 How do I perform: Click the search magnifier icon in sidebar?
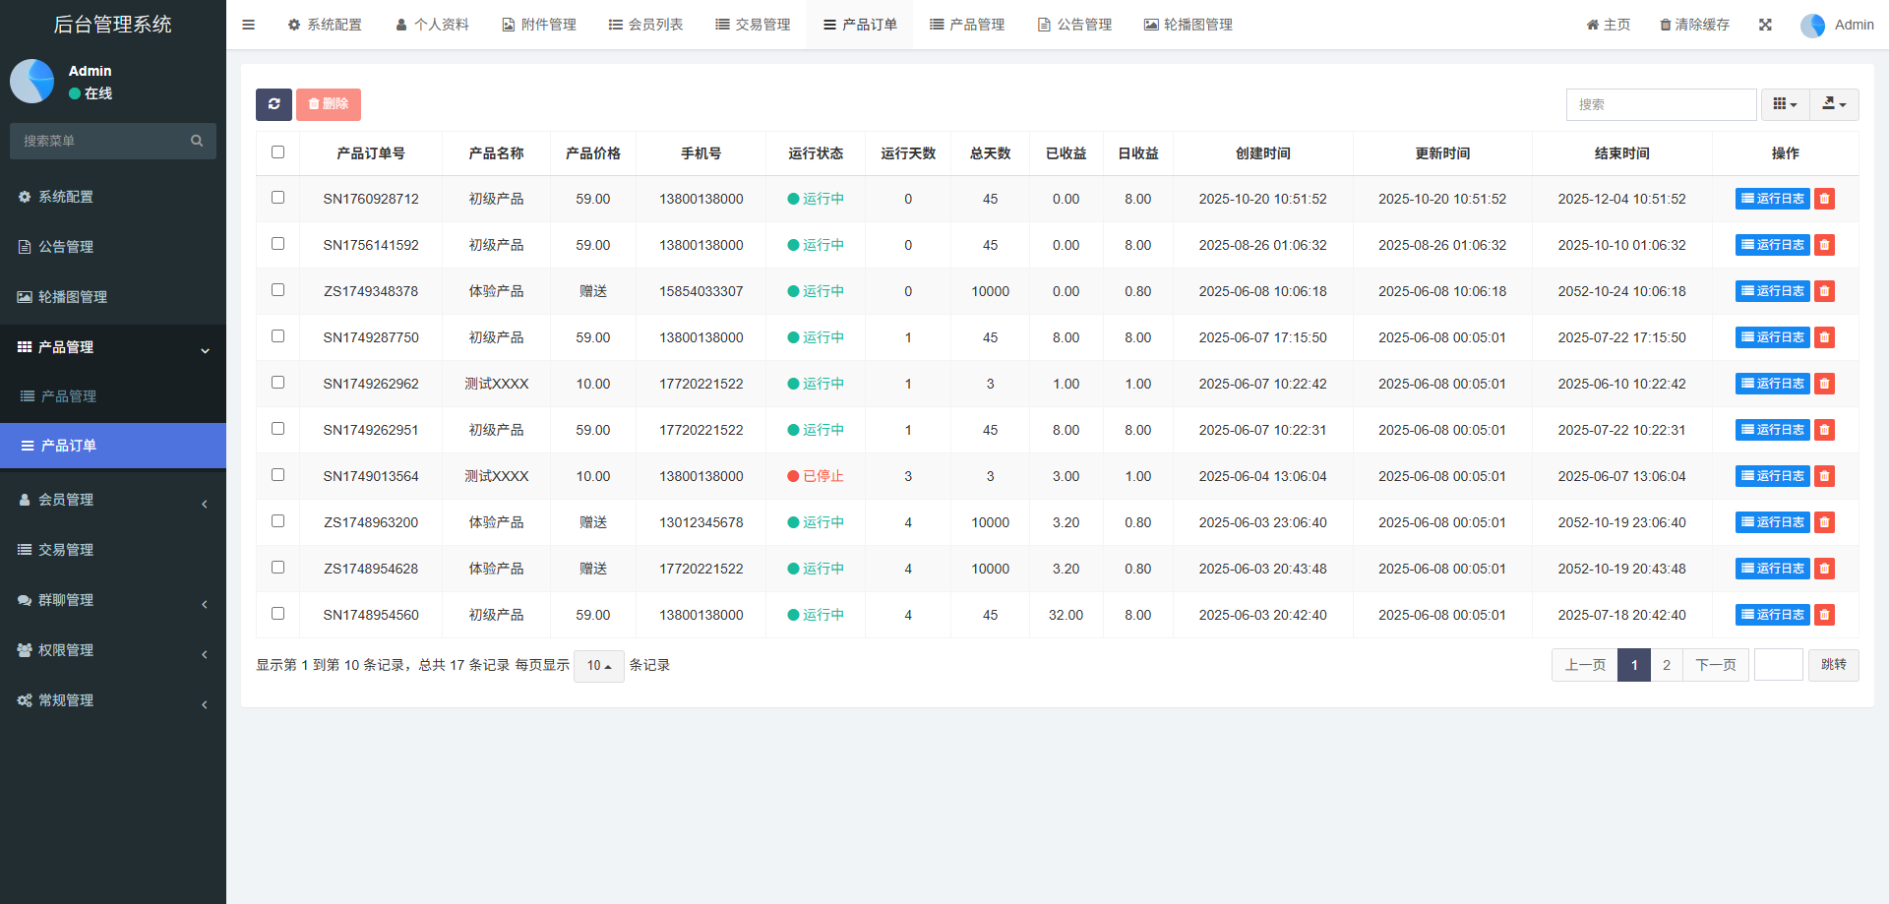197,141
